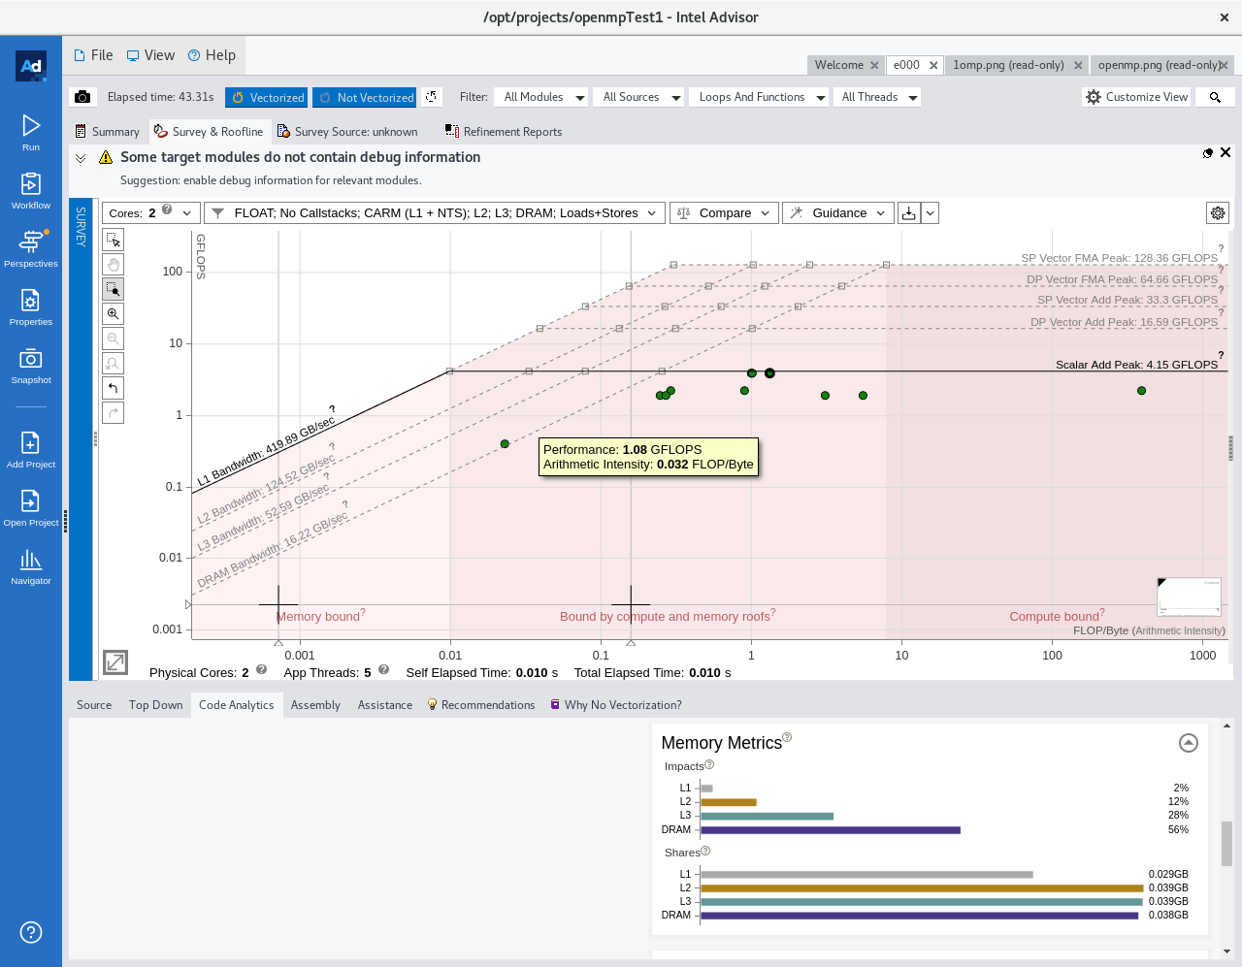Toggle the Not Vectorized filter button
Image resolution: width=1242 pixels, height=967 pixels.
point(365,97)
